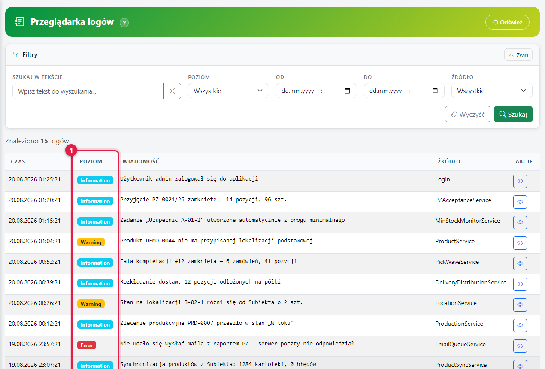Viewport: 545px width, 369px height.
Task: Click Warning badge in ProductService row
Action: tap(91, 242)
